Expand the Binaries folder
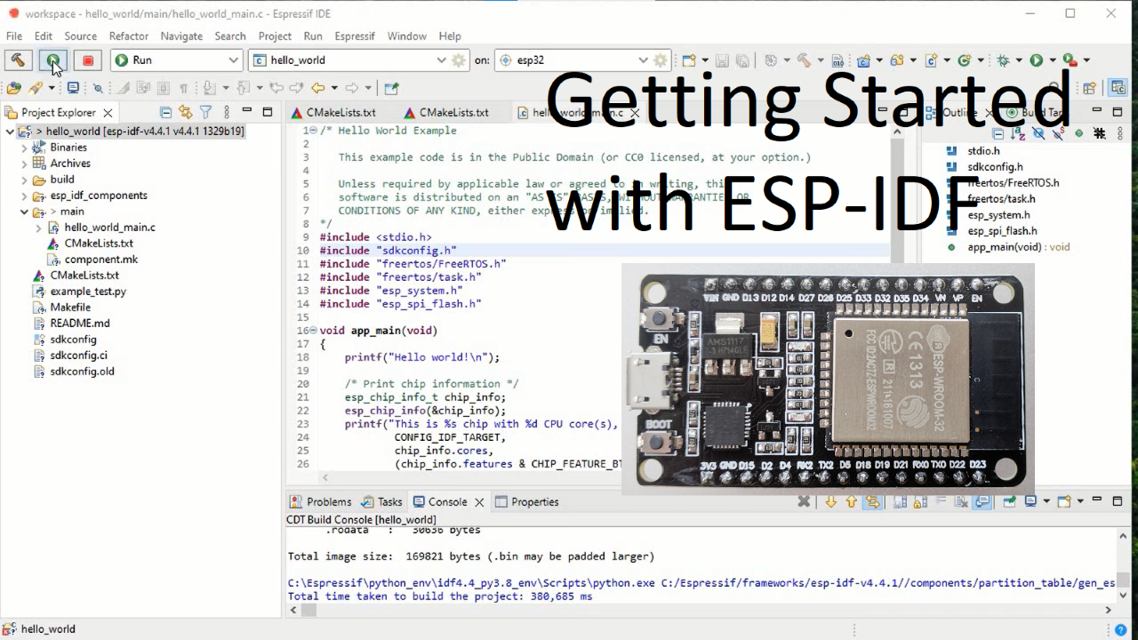This screenshot has width=1138, height=640. coord(25,148)
